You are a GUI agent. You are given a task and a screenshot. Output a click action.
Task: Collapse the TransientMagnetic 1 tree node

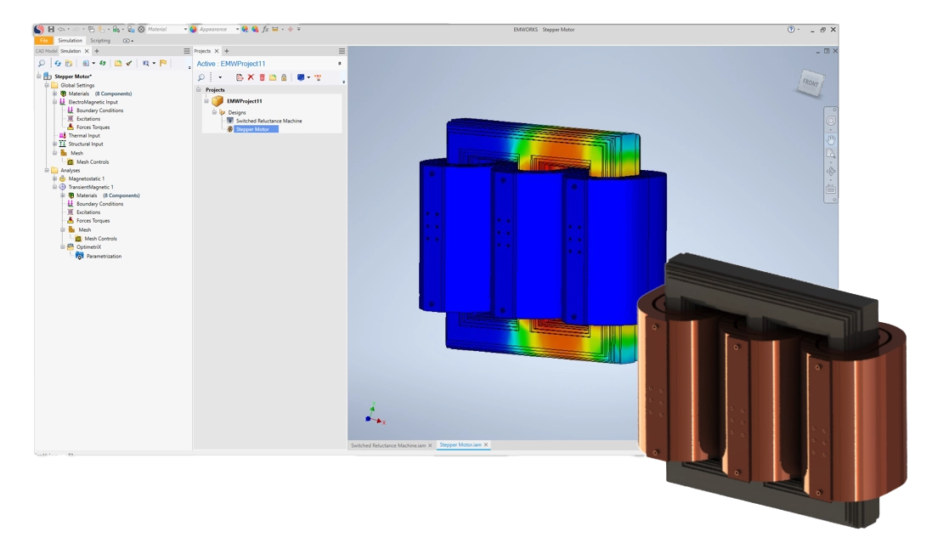(x=55, y=187)
